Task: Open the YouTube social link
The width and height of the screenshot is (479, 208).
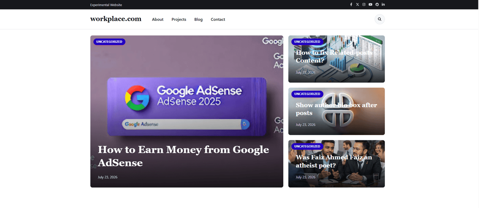Action: 370,4
